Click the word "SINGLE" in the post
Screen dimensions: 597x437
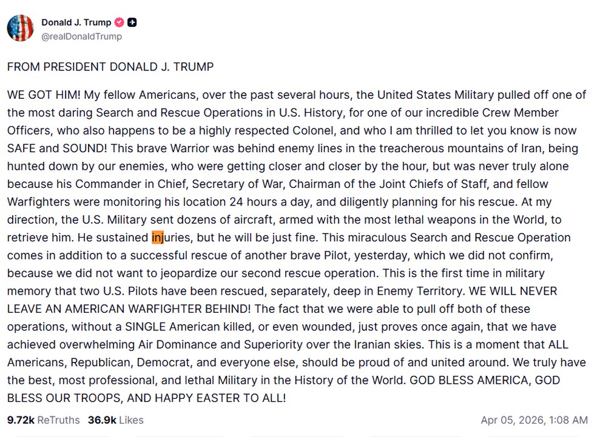point(147,326)
